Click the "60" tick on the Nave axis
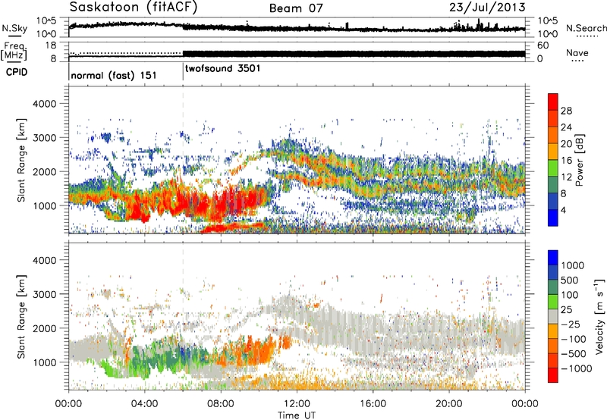The width and height of the screenshot is (607, 420). pyautogui.click(x=543, y=45)
